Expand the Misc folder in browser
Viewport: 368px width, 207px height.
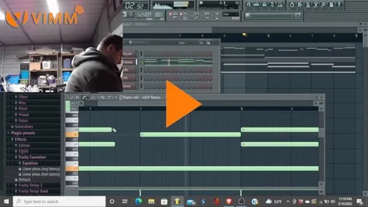pyautogui.click(x=21, y=103)
